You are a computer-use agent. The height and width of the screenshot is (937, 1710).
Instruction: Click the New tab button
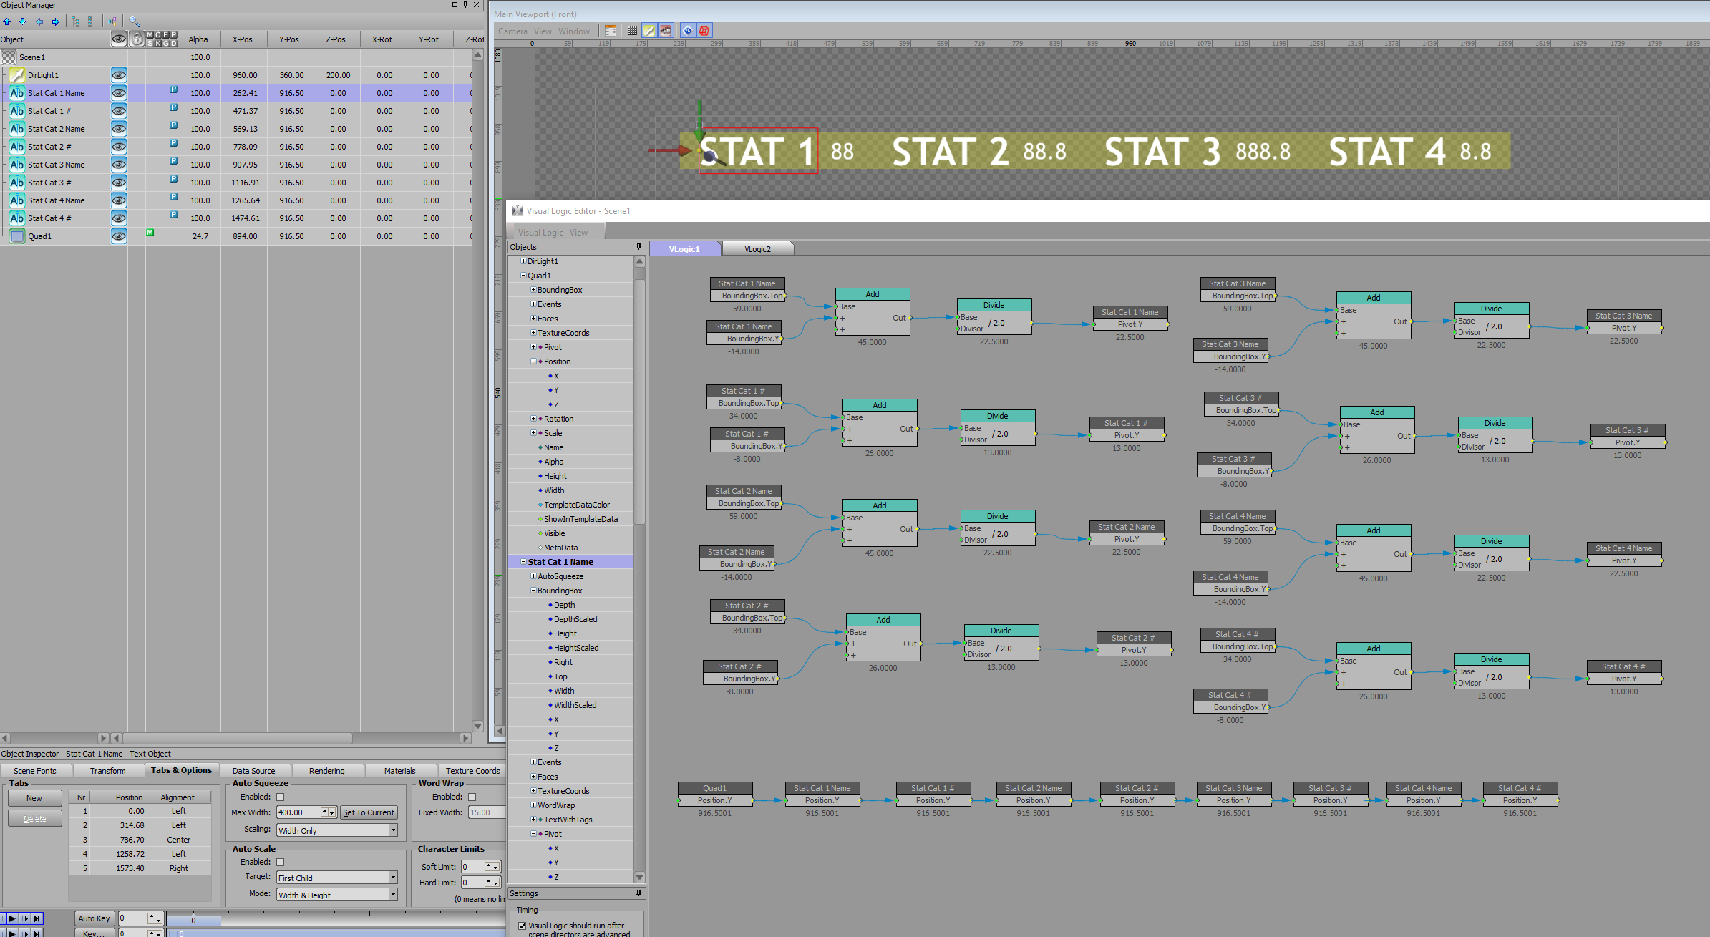(x=34, y=798)
